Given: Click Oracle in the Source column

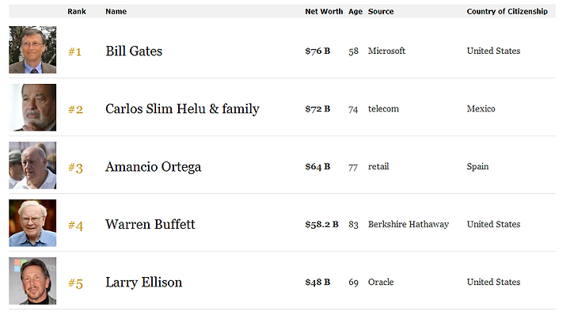Looking at the screenshot, I should (381, 282).
